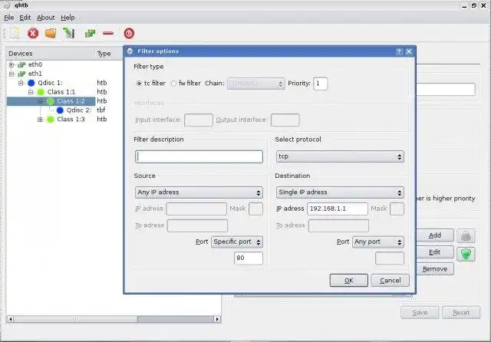Click the eth0 network device icon
Screen dimensions: 491x342
[x=21, y=64]
